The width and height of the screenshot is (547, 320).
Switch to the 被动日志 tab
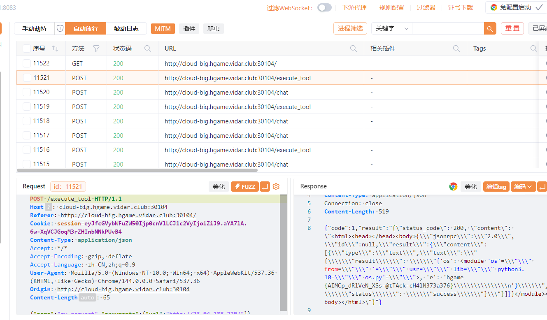point(126,28)
